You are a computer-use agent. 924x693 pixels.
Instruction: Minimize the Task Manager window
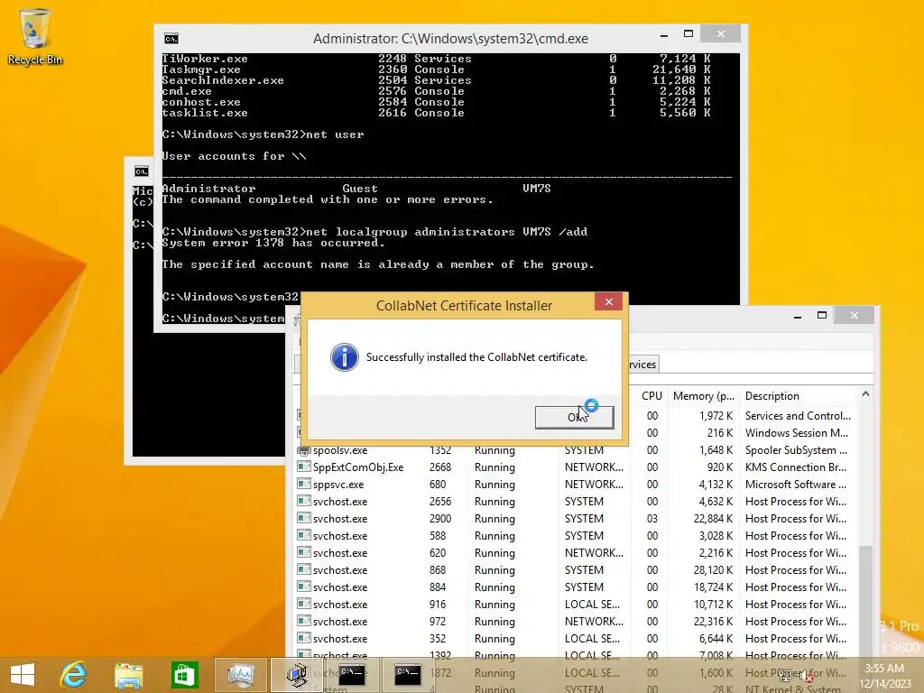pos(798,316)
